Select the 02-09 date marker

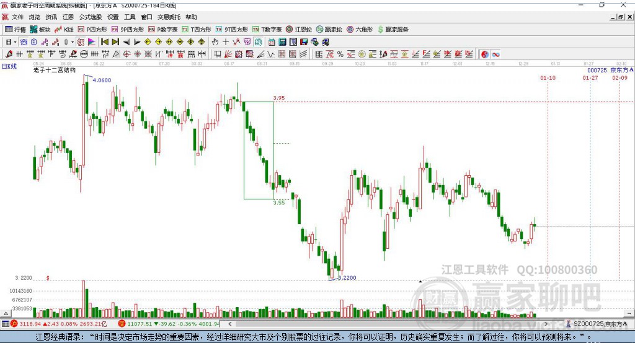[619, 77]
